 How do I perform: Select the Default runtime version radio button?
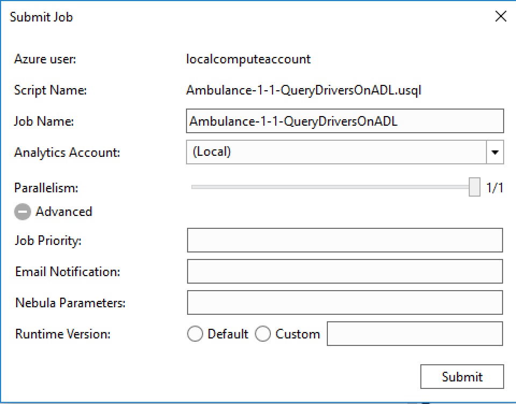194,334
